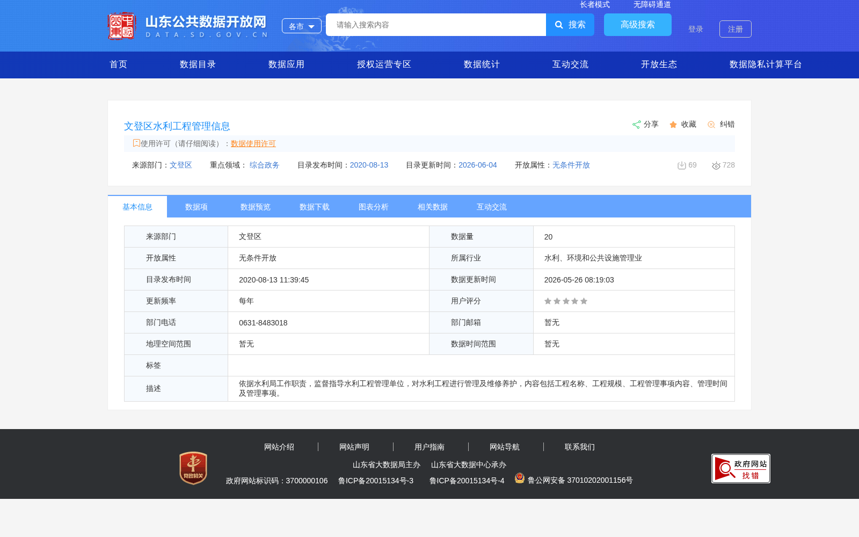Click 鲁公网安备 37010202001156号 link
The height and width of the screenshot is (537, 859).
coord(580,480)
